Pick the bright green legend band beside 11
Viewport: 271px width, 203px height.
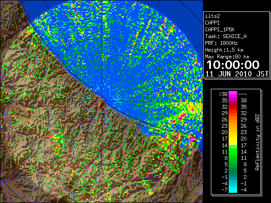tap(233, 151)
